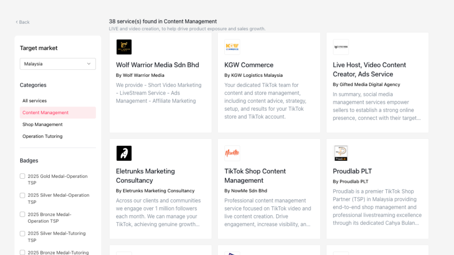Click 'By NowMe Sdn Bhd' text

(x=246, y=191)
